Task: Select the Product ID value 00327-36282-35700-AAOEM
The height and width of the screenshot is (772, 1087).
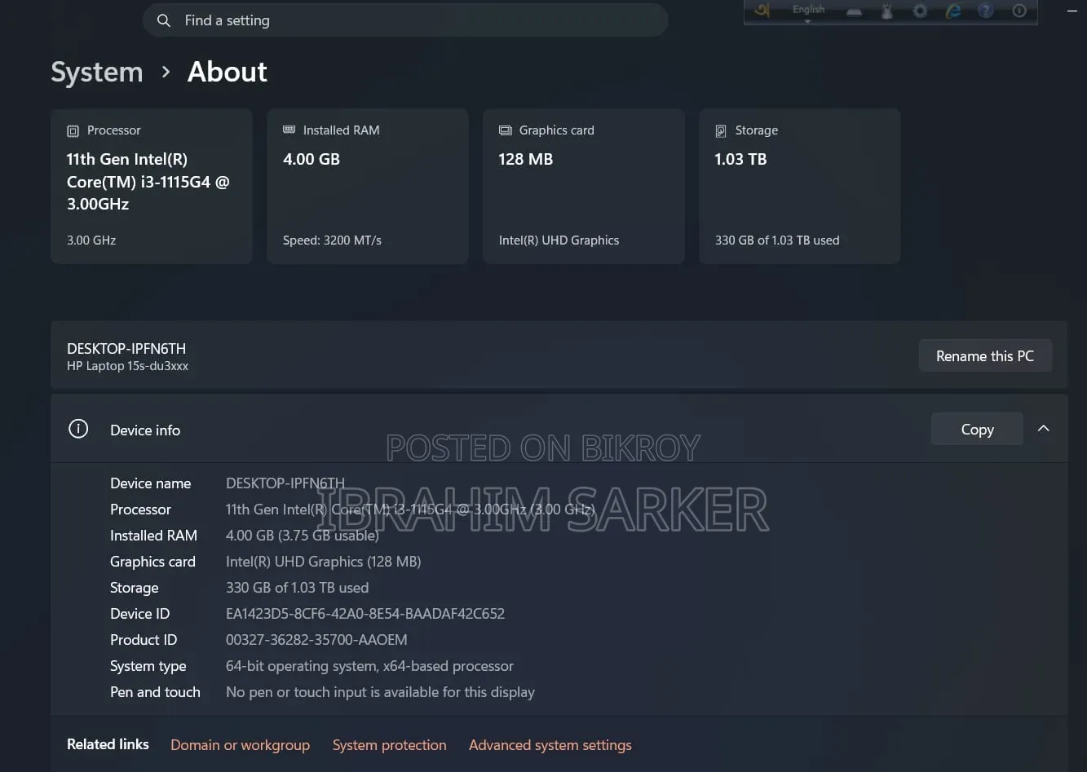Action: point(316,640)
